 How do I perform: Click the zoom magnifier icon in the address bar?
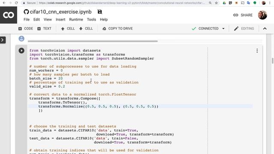[x=210, y=3]
